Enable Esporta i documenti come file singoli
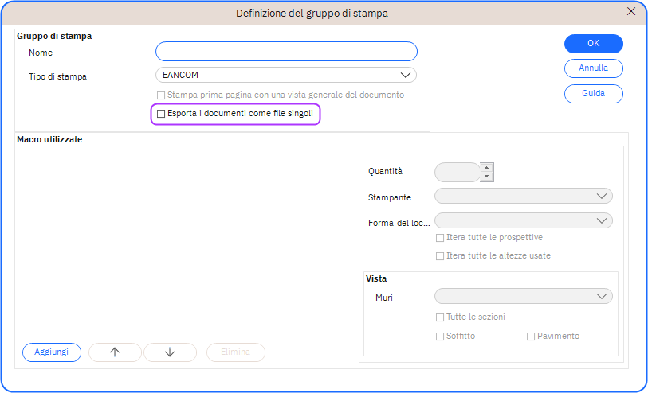Screen dimensions: 648x393 (x=161, y=115)
